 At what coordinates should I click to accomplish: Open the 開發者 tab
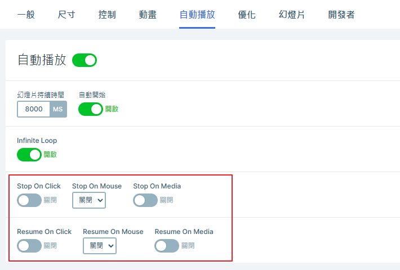point(341,15)
